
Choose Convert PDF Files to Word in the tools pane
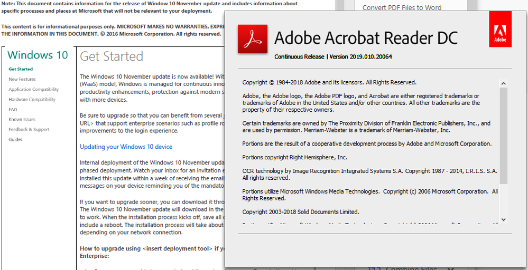tap(402, 7)
